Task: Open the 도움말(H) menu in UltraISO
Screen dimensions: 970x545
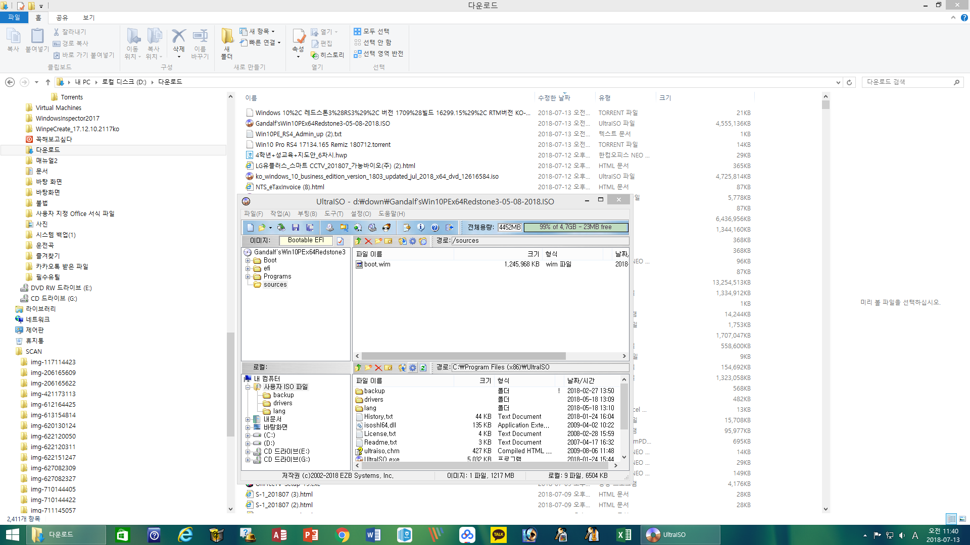Action: click(392, 214)
